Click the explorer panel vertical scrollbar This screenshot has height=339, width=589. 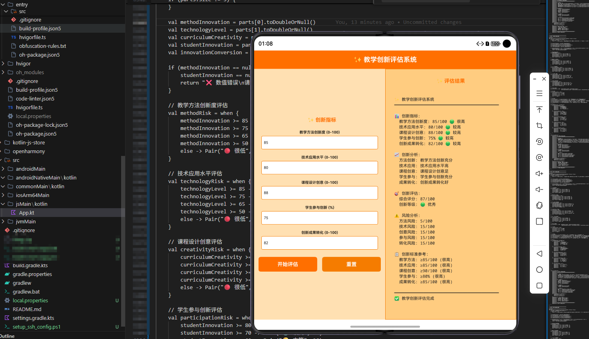(x=123, y=241)
